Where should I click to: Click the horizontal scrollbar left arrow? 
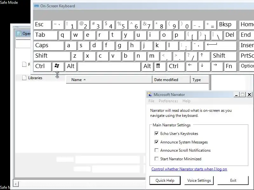coord(16,184)
